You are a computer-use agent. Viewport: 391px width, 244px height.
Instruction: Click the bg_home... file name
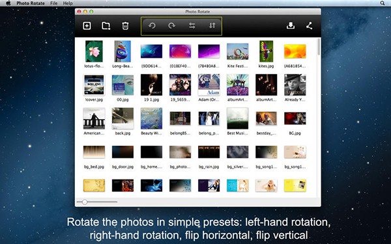click(151, 167)
